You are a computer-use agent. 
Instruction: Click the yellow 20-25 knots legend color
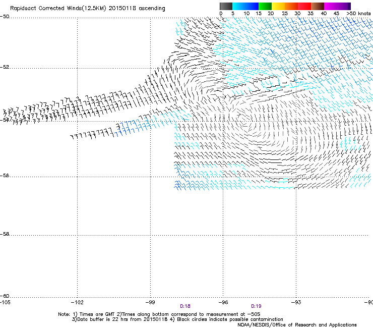pyautogui.click(x=278, y=6)
